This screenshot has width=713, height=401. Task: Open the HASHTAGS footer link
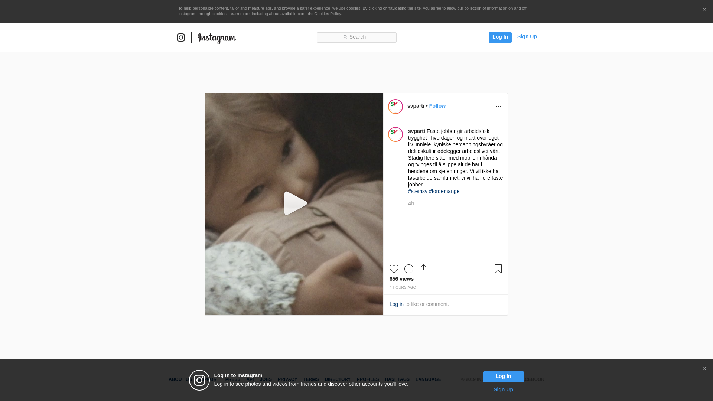click(397, 380)
